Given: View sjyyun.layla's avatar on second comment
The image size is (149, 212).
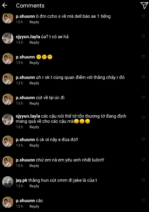Looking at the screenshot, I should 8,38.
